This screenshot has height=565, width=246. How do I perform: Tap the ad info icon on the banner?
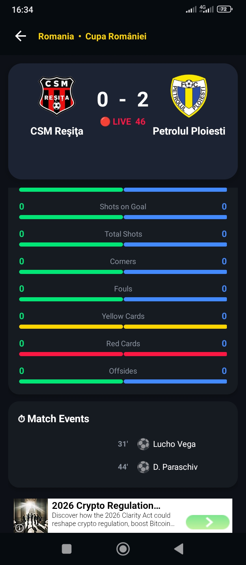click(x=20, y=528)
